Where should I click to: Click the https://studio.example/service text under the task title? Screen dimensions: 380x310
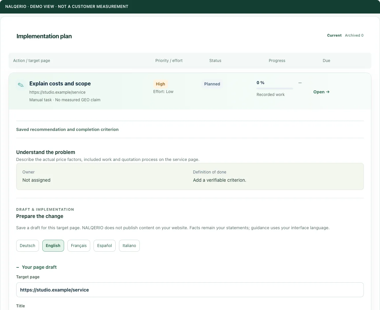pyautogui.click(x=57, y=92)
